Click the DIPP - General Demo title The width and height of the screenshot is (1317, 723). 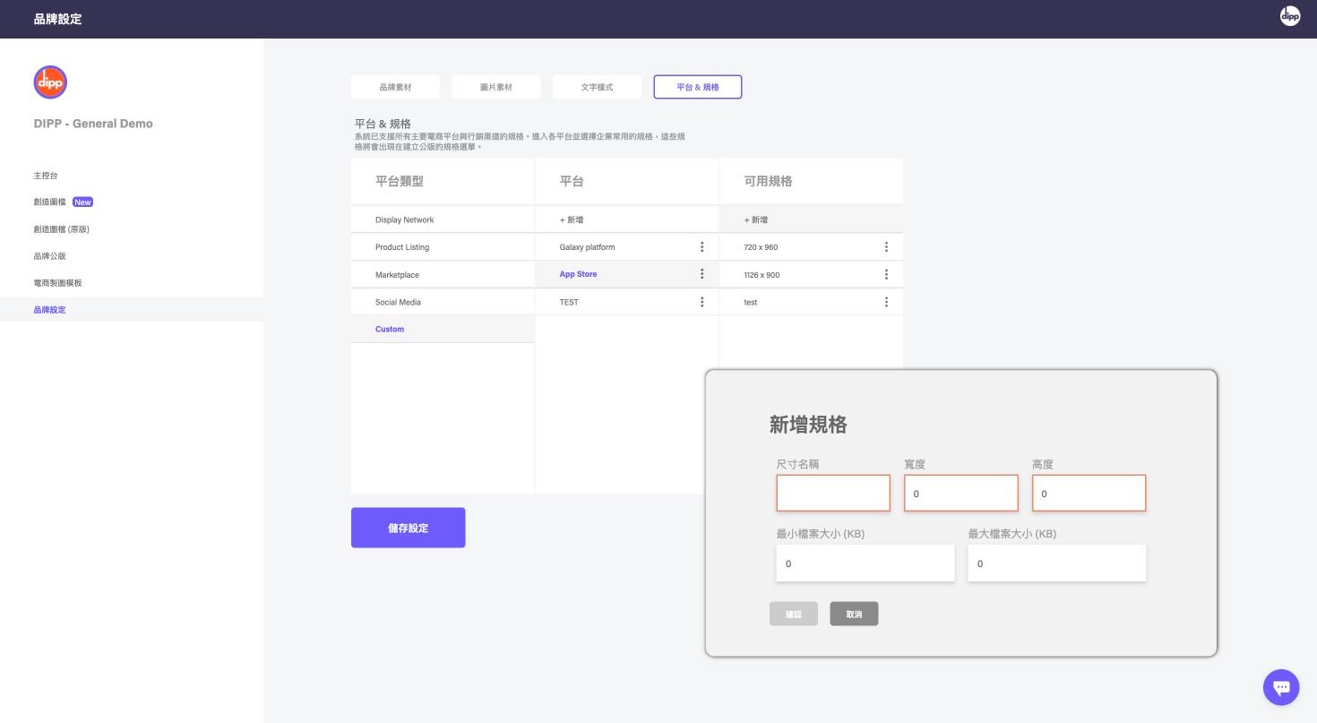click(x=93, y=124)
